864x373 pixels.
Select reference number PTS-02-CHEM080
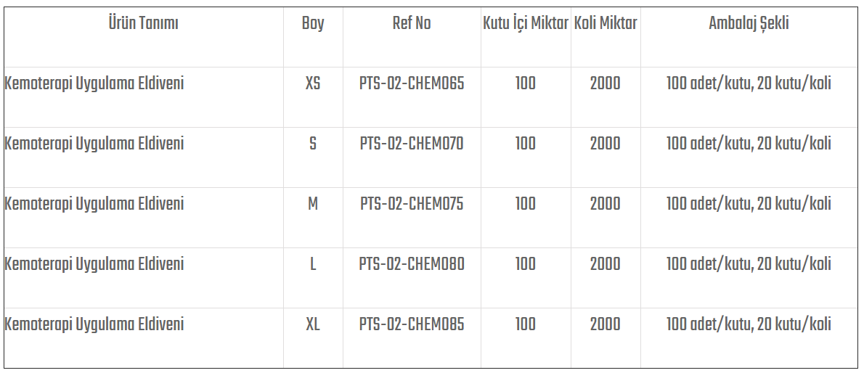coord(412,264)
